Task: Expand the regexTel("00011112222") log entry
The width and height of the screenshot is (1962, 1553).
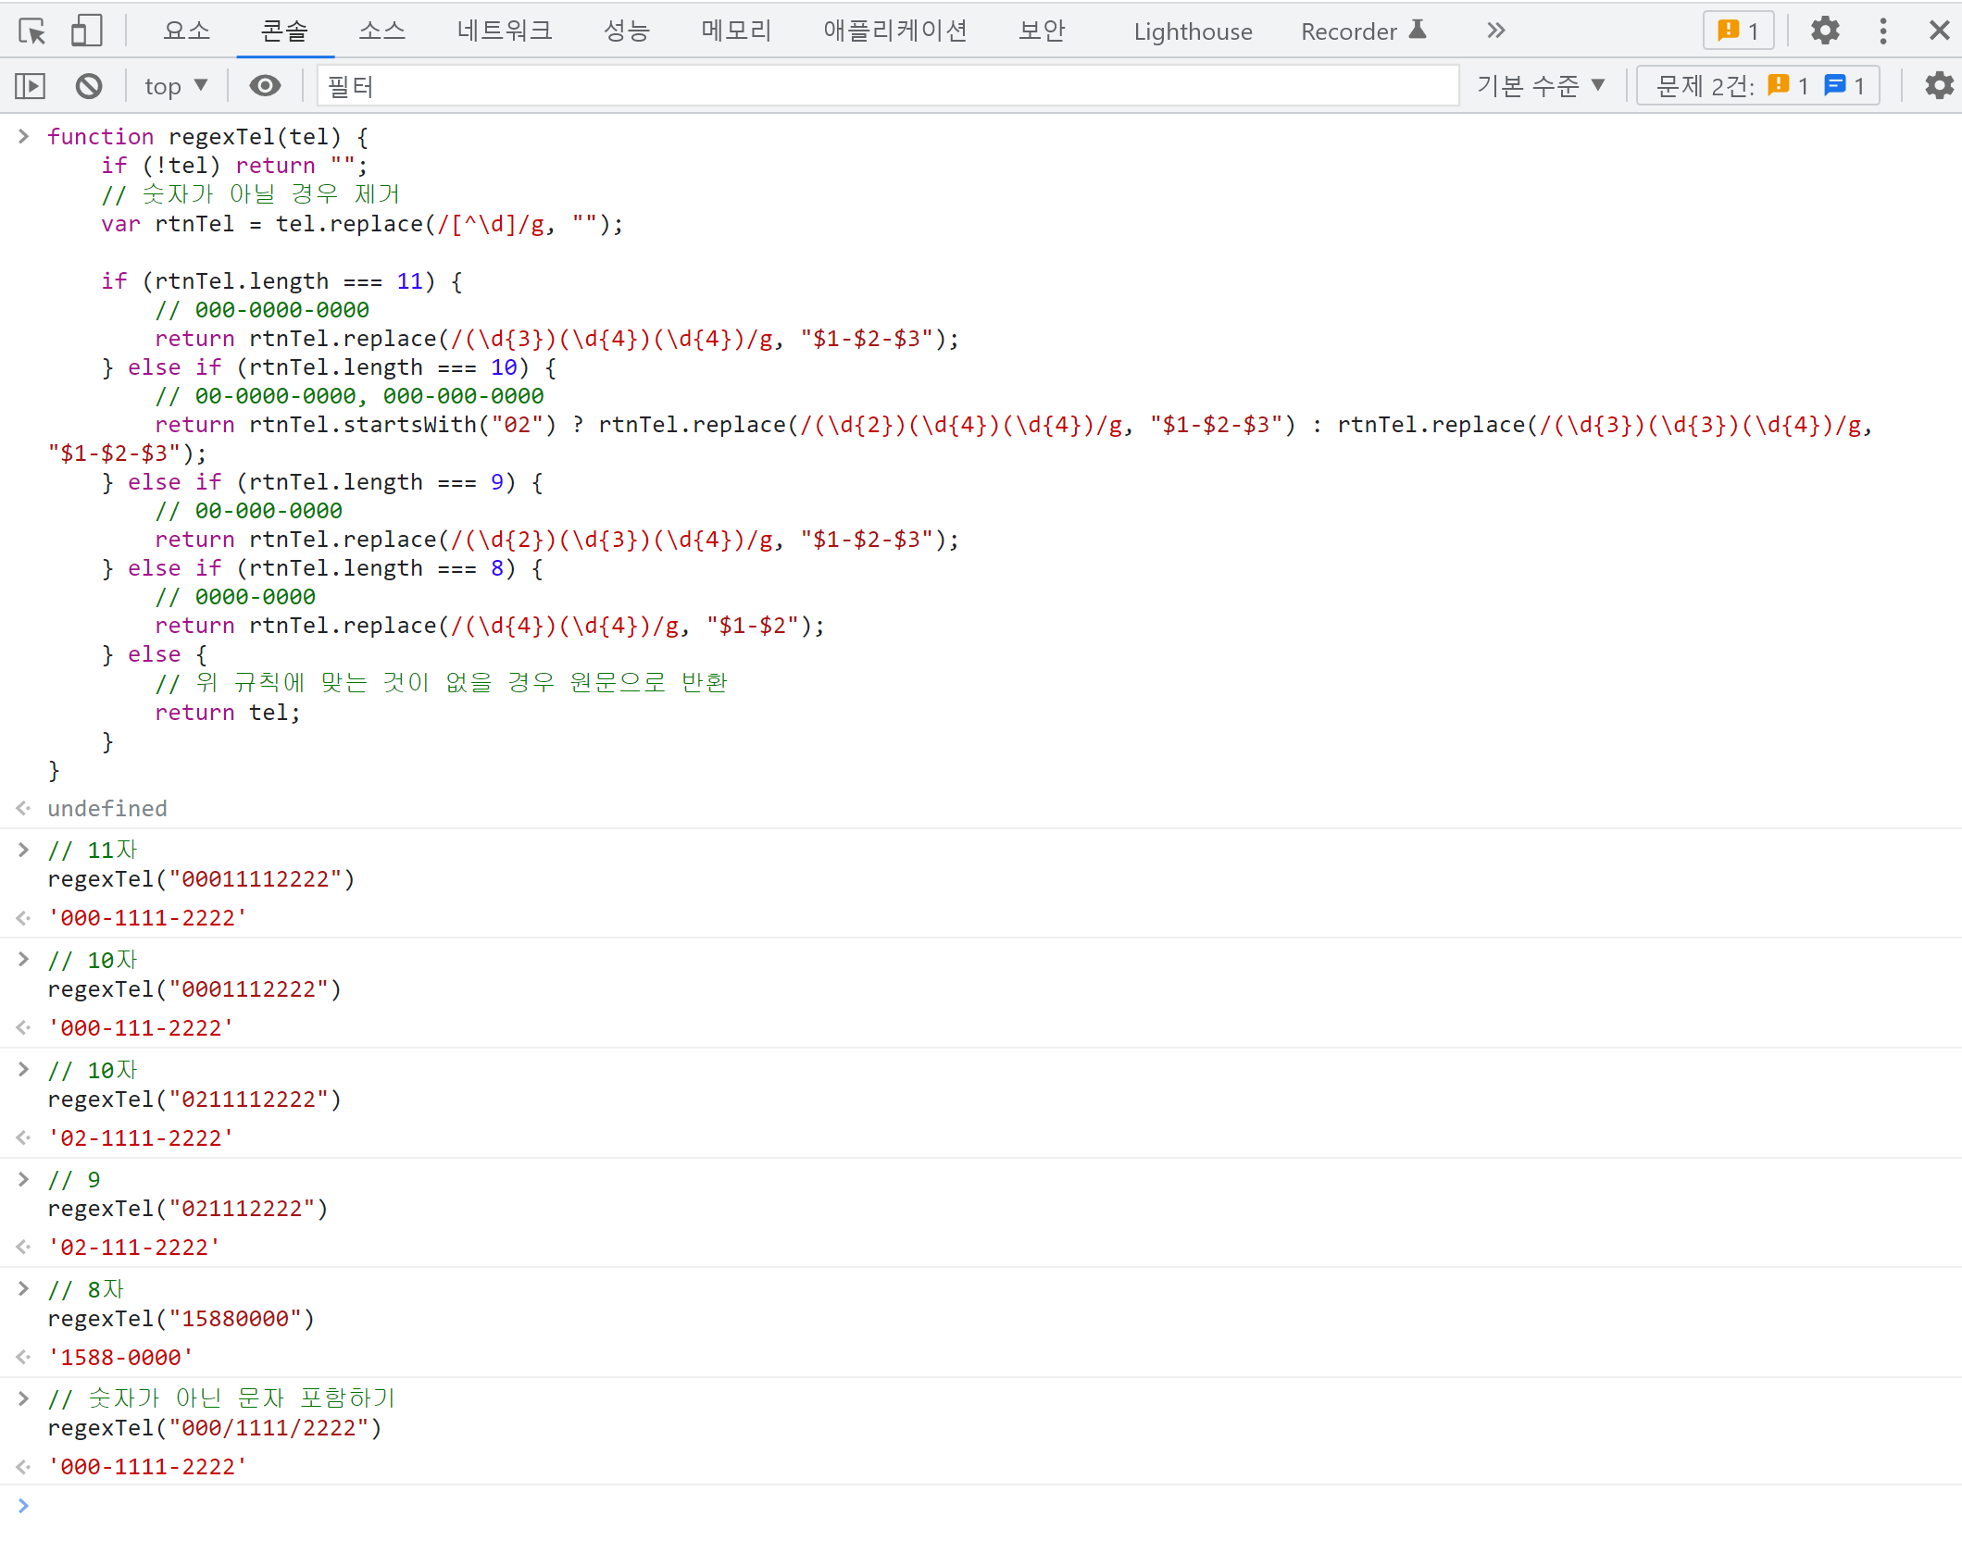Action: click(x=23, y=849)
